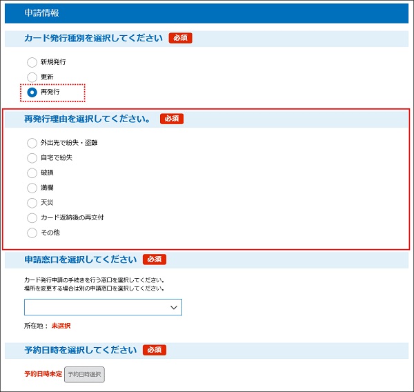The height and width of the screenshot is (392, 414).
Task: Click the red 未選択 location text
Action: pos(61,326)
